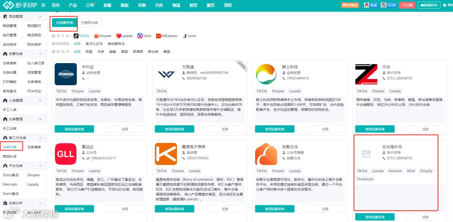Open the 订单 top menu
This screenshot has height=222, width=453.
[x=90, y=5]
